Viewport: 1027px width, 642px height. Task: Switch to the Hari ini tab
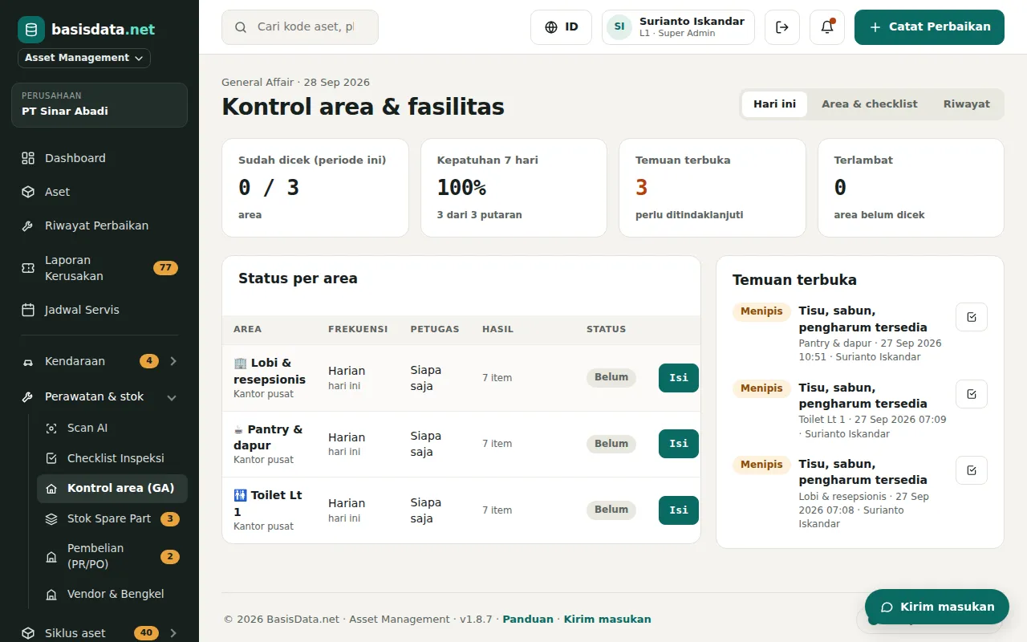(774, 104)
